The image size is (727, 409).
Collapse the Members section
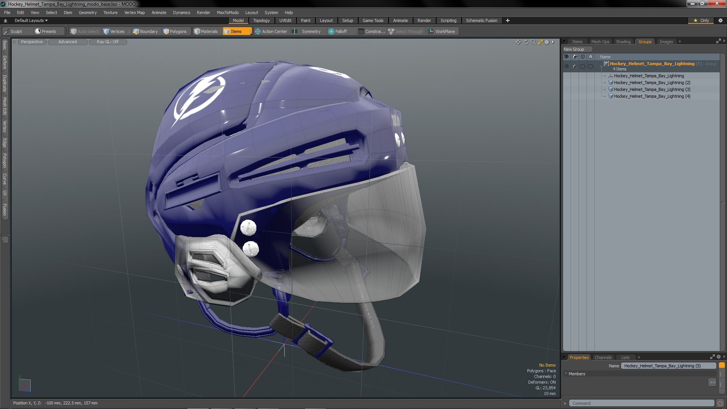coord(566,374)
